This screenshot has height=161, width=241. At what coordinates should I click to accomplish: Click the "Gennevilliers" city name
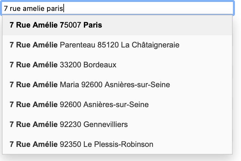[x=106, y=124]
